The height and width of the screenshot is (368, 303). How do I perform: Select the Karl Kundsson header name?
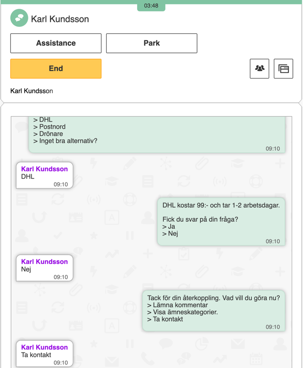pyautogui.click(x=60, y=19)
